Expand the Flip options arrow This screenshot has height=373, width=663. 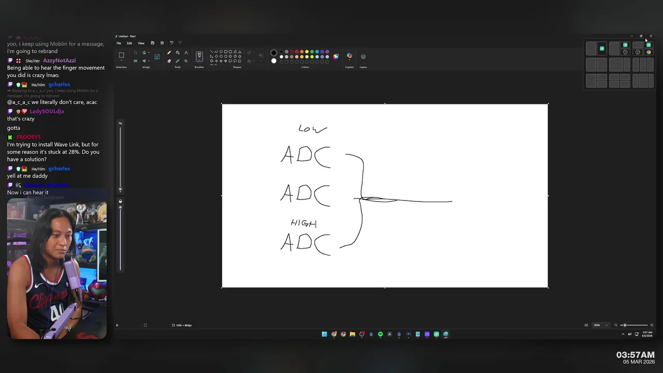[149, 61]
